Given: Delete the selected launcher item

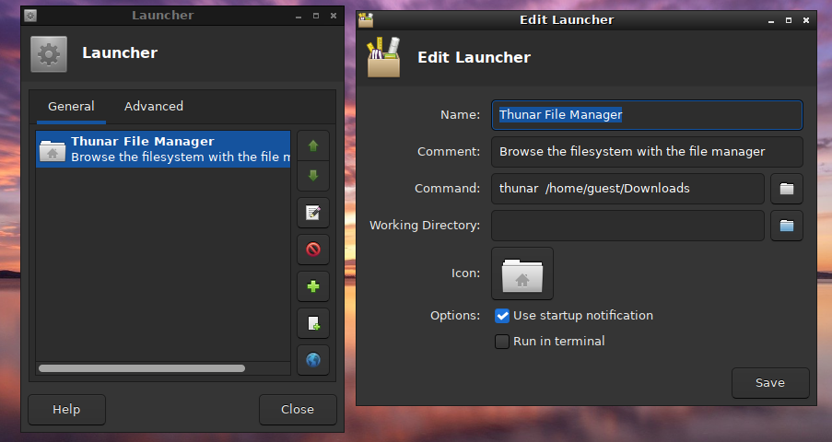Looking at the screenshot, I should tap(313, 250).
